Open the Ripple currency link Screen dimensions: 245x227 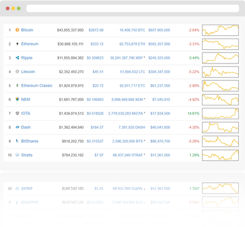[x=27, y=58]
